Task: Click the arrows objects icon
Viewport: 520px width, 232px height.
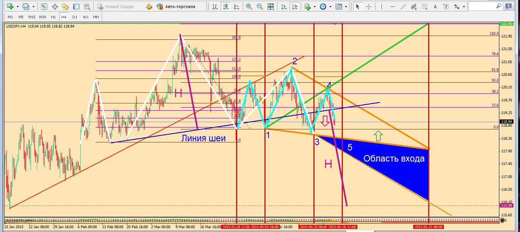Action: tap(457, 7)
